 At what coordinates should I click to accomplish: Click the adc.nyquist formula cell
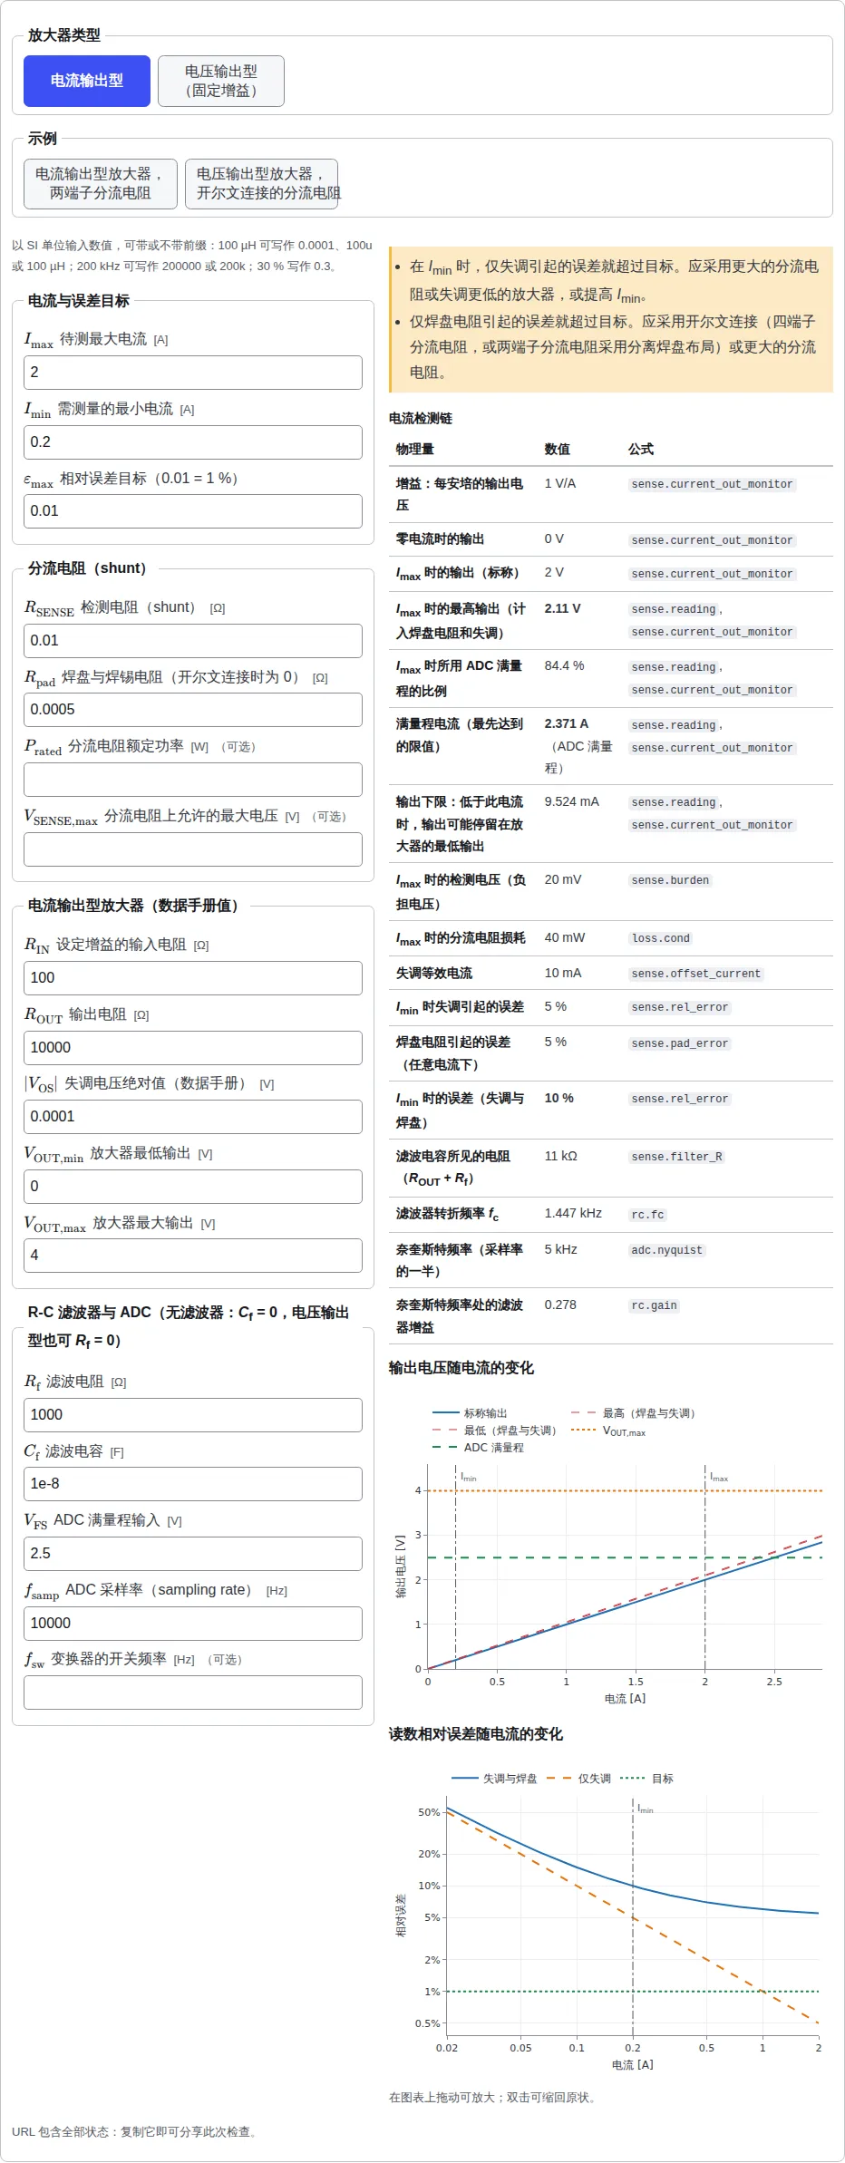[x=667, y=1250]
